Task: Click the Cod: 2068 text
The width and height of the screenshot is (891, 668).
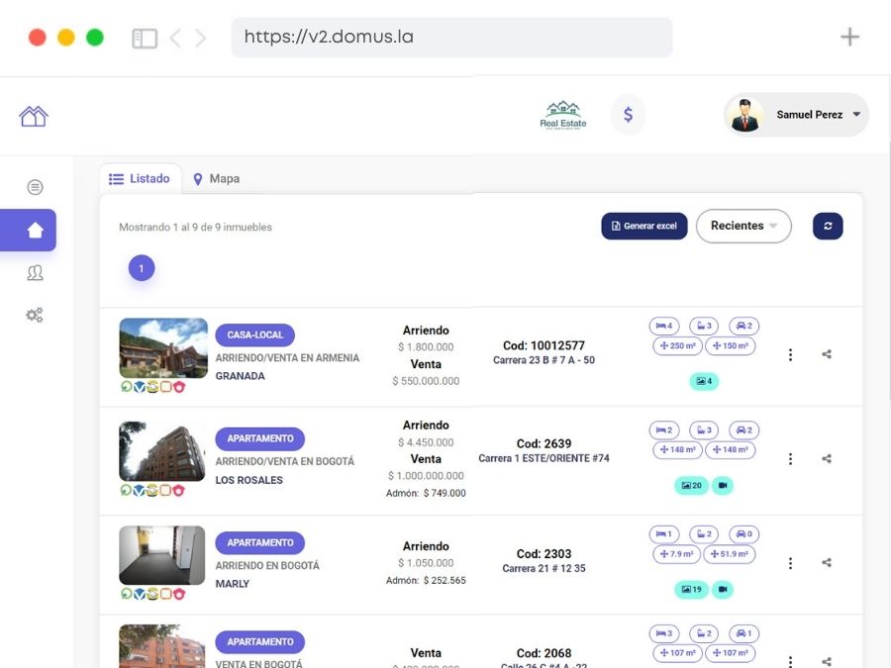Action: [544, 653]
